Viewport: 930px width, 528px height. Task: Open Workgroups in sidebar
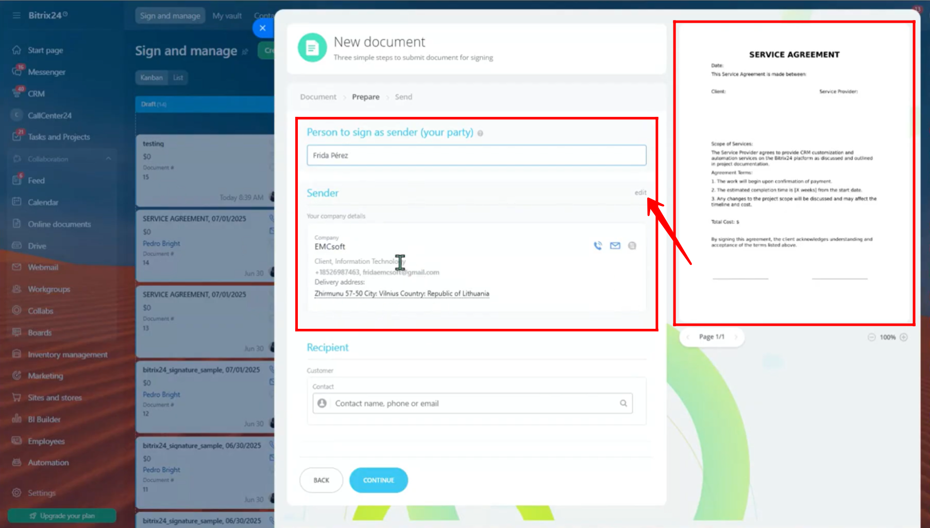click(49, 289)
